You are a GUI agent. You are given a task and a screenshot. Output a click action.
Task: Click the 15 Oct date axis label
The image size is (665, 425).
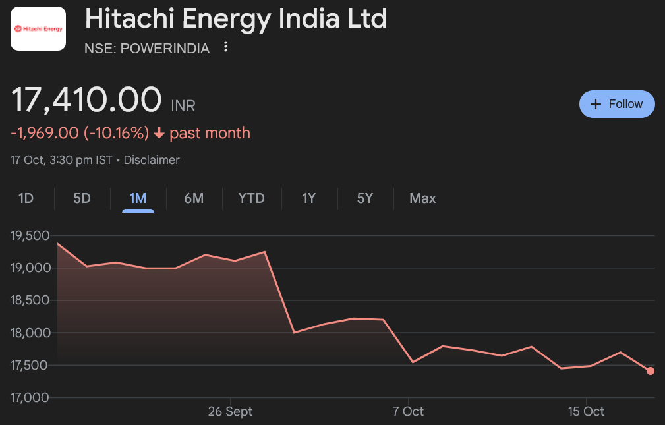point(586,412)
